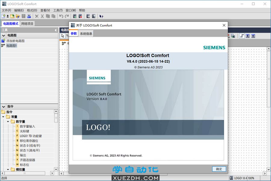
Task: Select 移位寄存器位 in instruction tree
Action: tap(29, 141)
